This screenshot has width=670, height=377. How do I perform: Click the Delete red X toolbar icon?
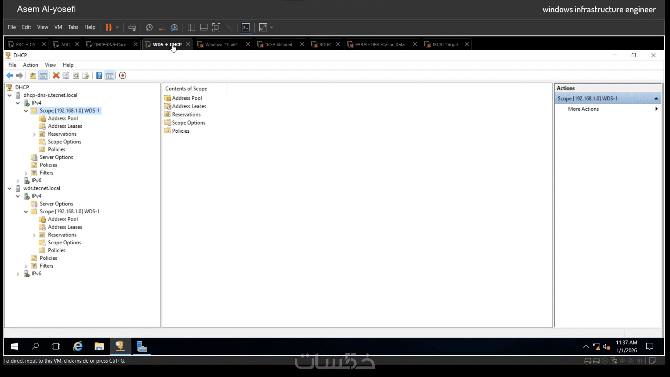[56, 75]
